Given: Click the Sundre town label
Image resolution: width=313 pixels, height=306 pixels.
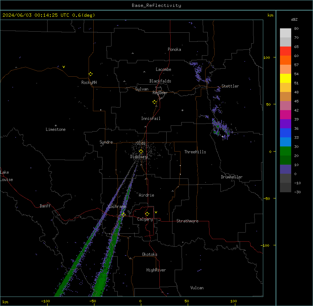Looking at the screenshot, I should [x=106, y=142].
